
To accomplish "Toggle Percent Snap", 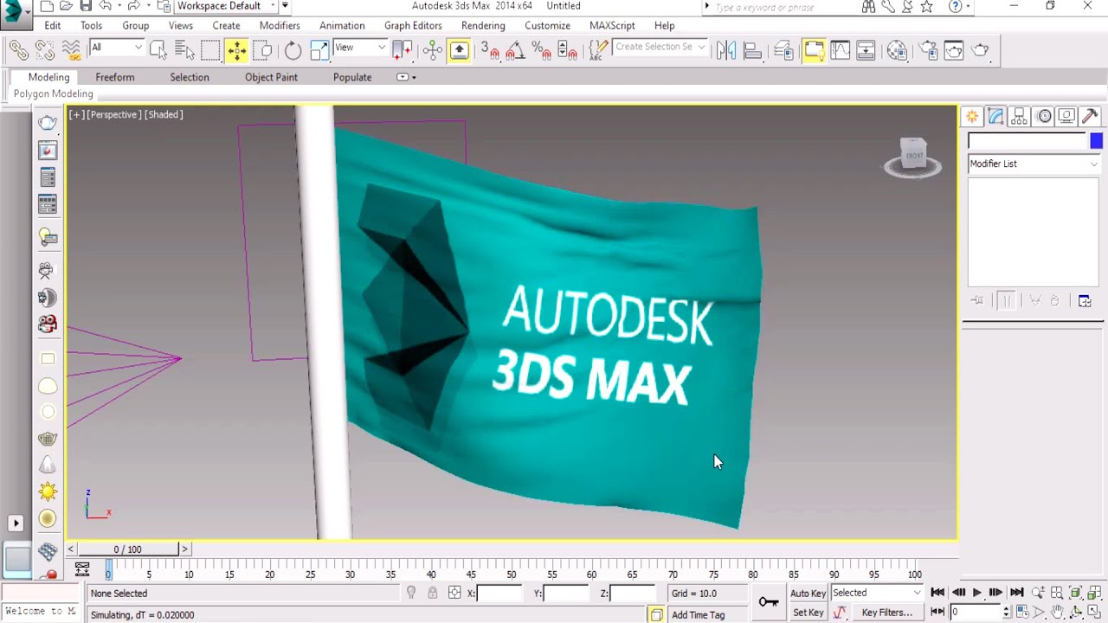I will (x=542, y=50).
